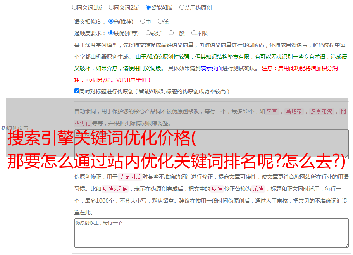Click the 减肥茶 example keyword
353x255 pixels.
[294, 111]
